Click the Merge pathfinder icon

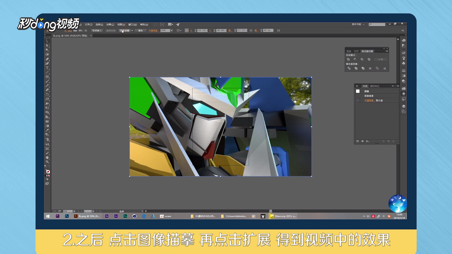(363, 68)
